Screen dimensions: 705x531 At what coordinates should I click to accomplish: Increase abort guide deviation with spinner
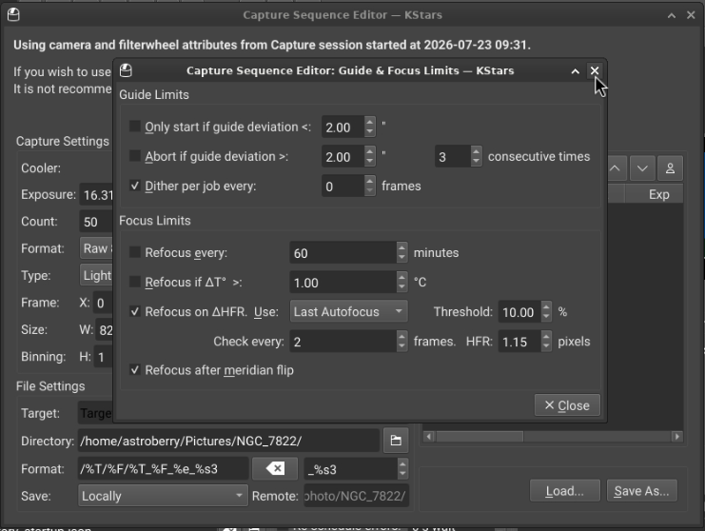[369, 151]
